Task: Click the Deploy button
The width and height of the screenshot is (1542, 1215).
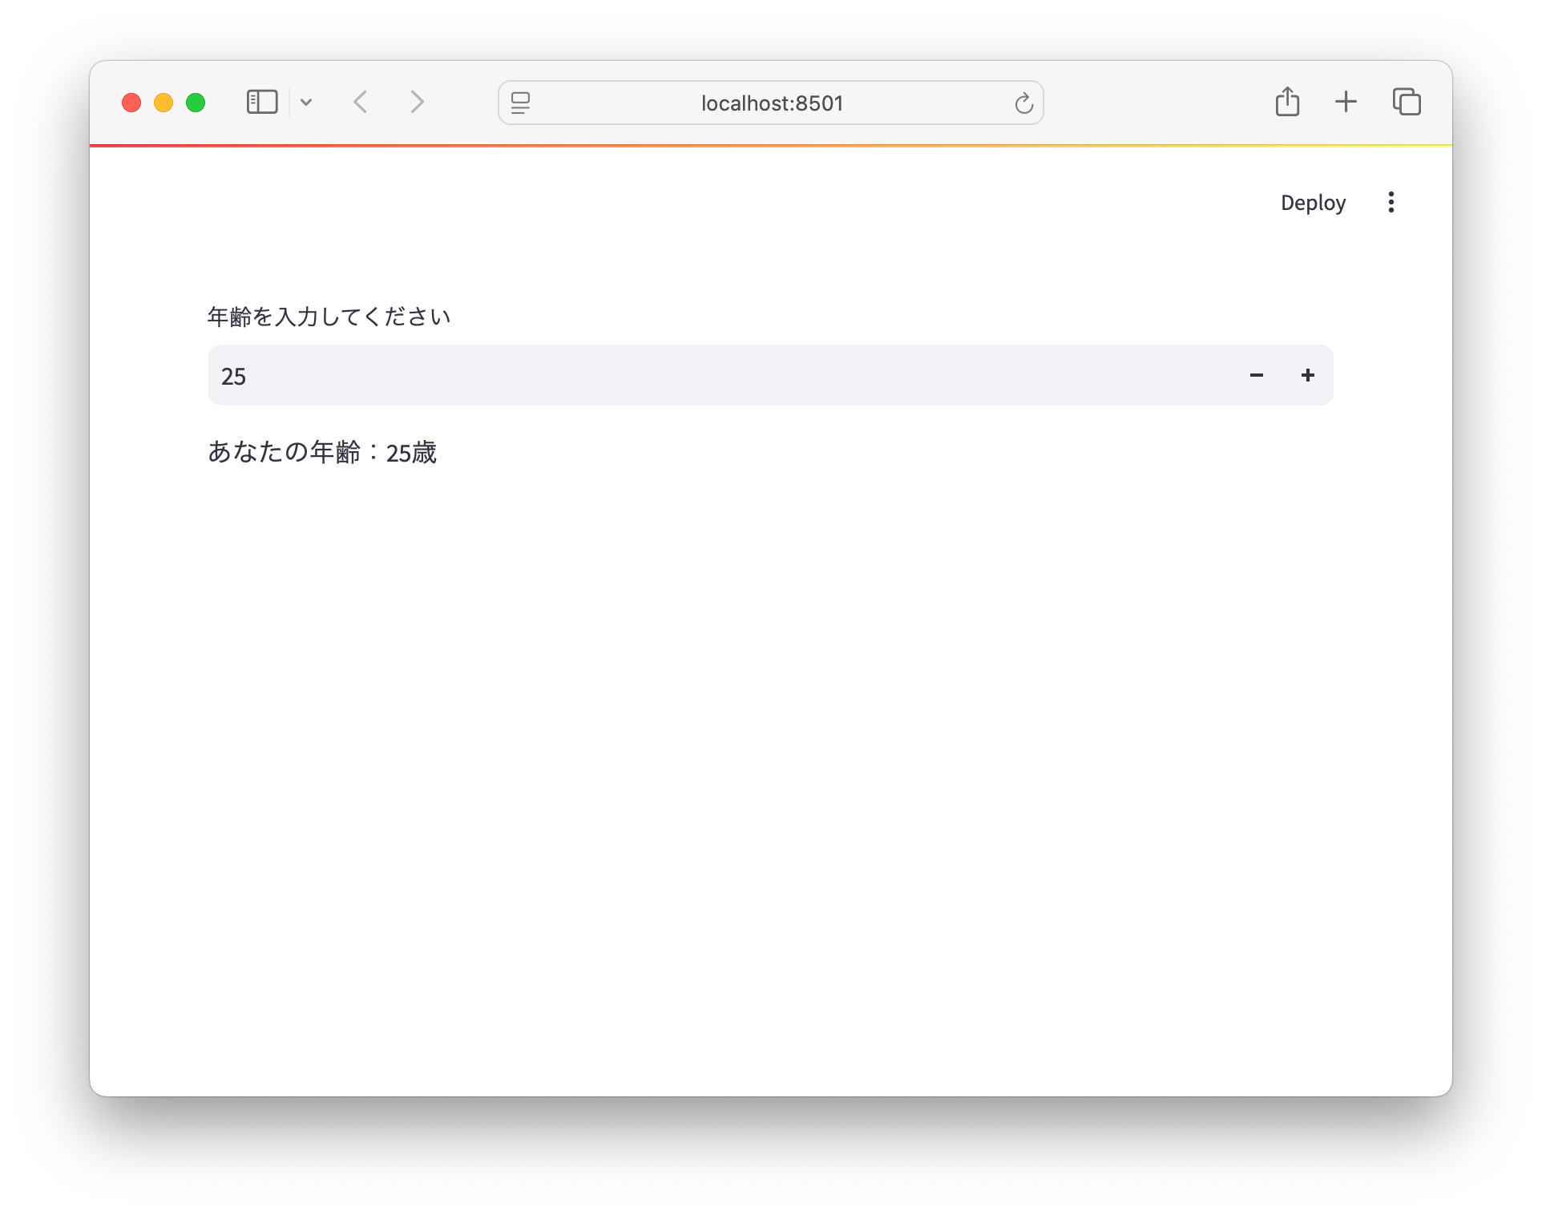Action: coord(1312,202)
